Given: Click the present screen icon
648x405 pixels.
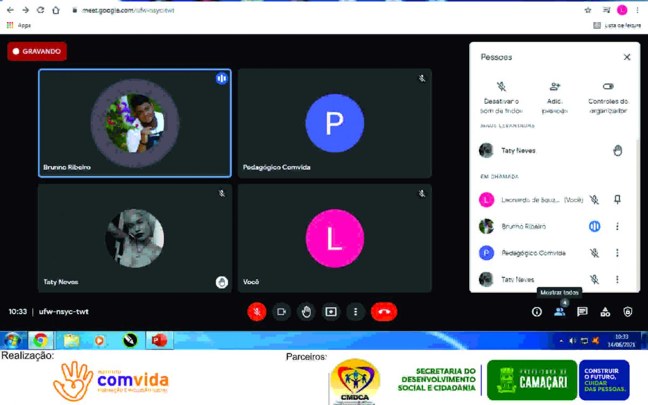Looking at the screenshot, I should (x=330, y=312).
